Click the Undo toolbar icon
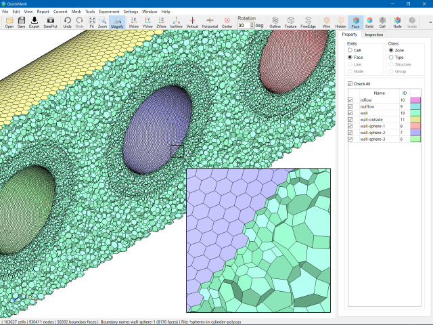This screenshot has height=325, width=433. pyautogui.click(x=67, y=22)
